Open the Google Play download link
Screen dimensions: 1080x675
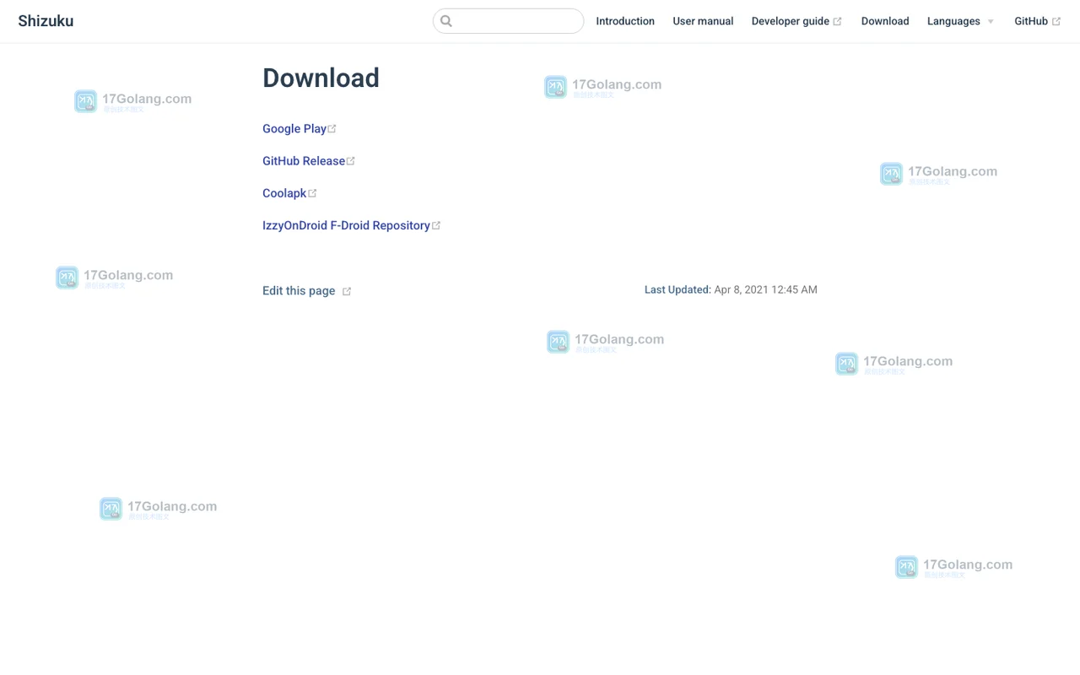tap(294, 128)
